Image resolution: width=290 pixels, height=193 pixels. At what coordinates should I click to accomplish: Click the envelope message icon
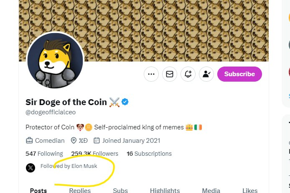[170, 74]
